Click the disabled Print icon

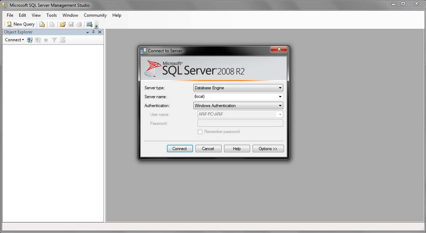tap(79, 25)
